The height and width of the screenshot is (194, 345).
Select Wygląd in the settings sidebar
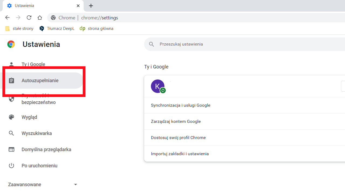30,117
